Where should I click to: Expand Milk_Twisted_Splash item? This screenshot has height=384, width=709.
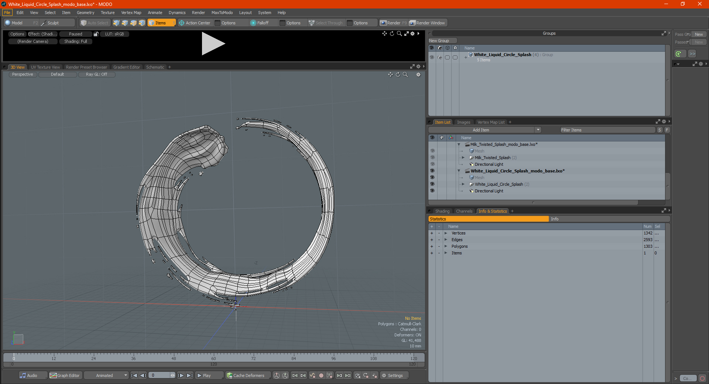pyautogui.click(x=463, y=158)
